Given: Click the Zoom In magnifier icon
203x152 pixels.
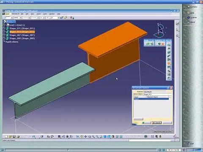Looking at the screenshot, I should pos(93,136).
